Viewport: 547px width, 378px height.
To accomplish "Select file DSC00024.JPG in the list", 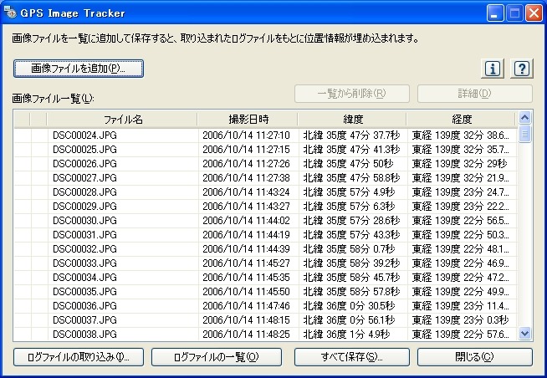I will pos(84,135).
